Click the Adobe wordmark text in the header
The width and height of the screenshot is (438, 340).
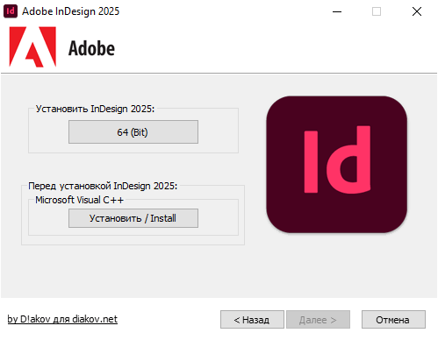[91, 48]
